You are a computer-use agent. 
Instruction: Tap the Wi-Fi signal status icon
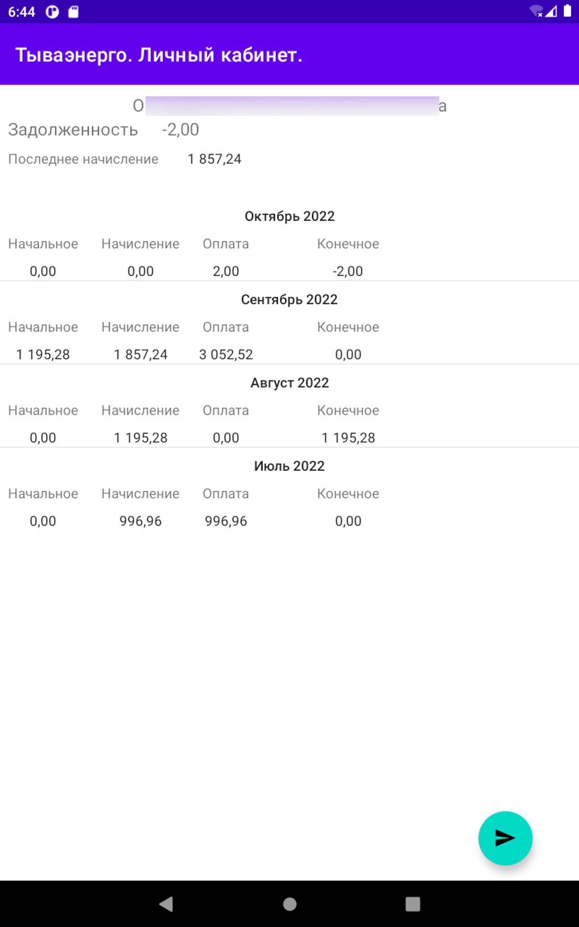click(x=535, y=11)
